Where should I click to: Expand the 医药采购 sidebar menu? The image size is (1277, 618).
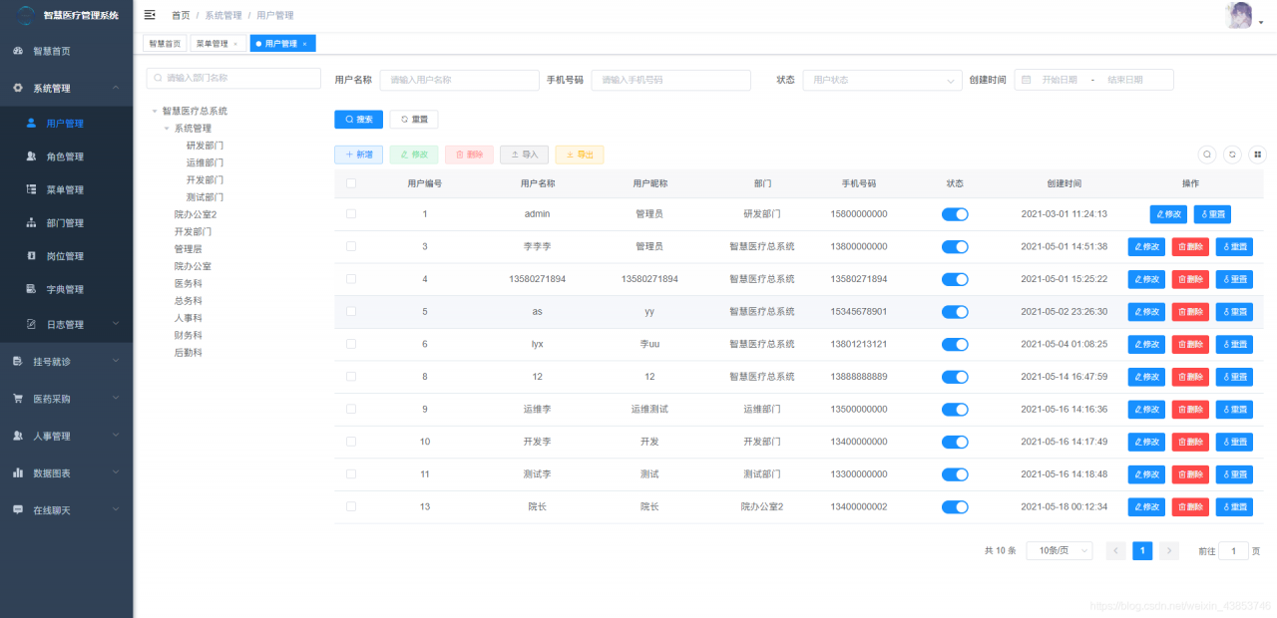[x=66, y=399]
